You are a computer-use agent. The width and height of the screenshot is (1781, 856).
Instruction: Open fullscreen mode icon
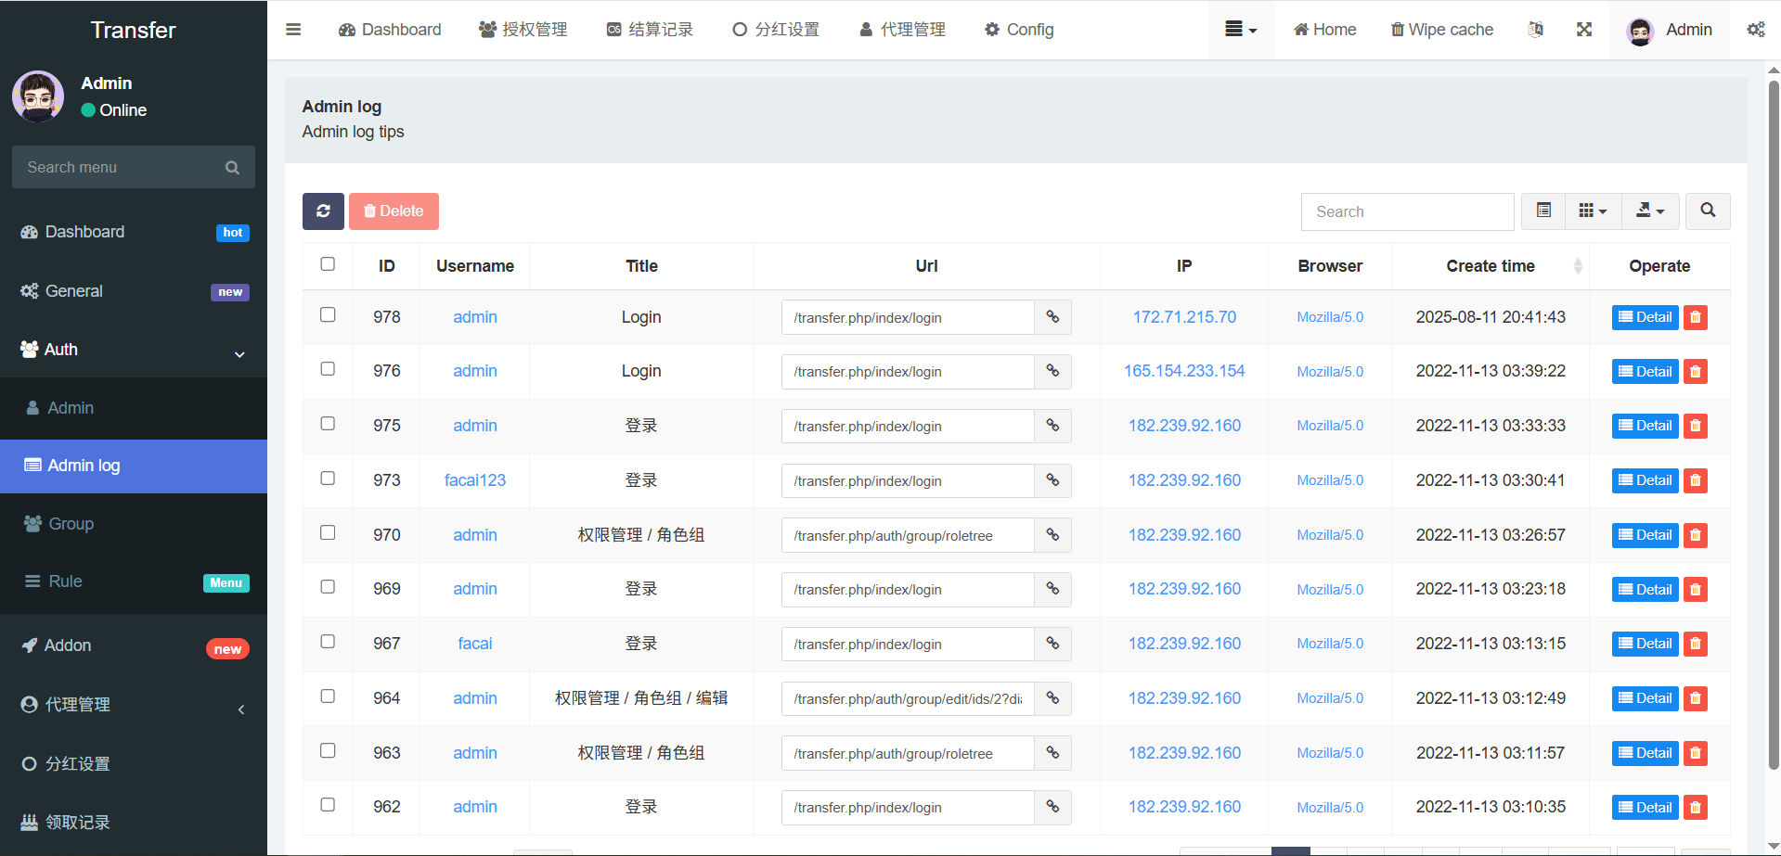point(1584,30)
